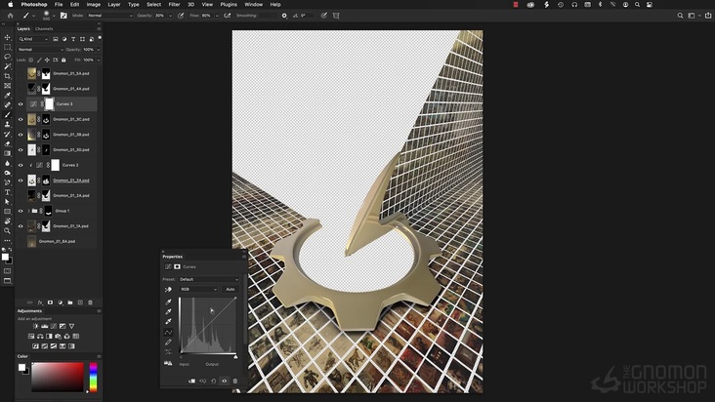Expand the Group 1 folder
This screenshot has height=402, width=715.
tap(28, 211)
